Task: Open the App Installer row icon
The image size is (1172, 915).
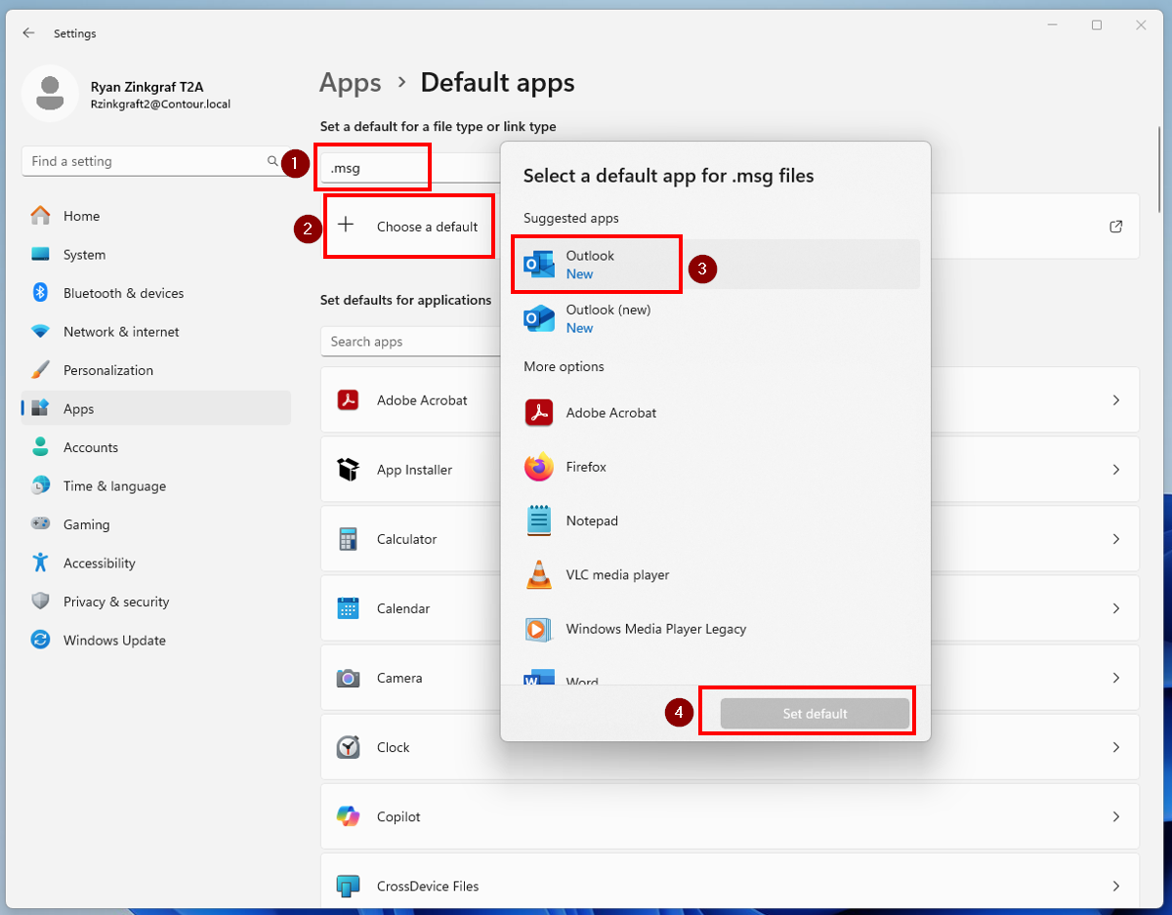Action: (349, 470)
